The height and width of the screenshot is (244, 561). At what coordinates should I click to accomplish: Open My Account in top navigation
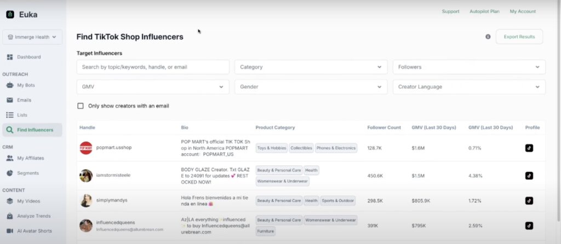pyautogui.click(x=523, y=11)
